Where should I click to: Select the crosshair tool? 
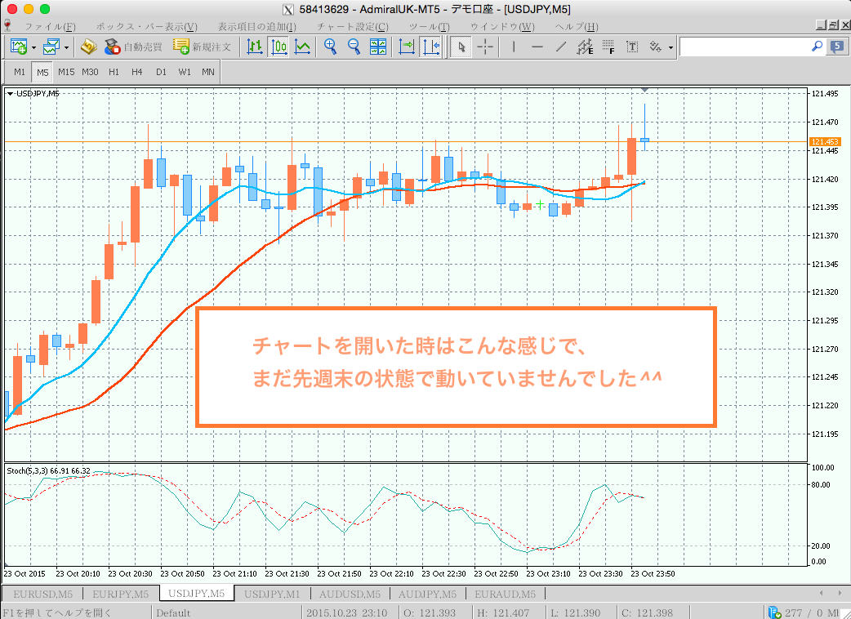pyautogui.click(x=484, y=47)
